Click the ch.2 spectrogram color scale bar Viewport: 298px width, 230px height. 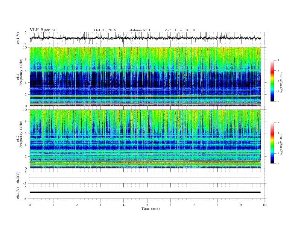tap(272, 143)
